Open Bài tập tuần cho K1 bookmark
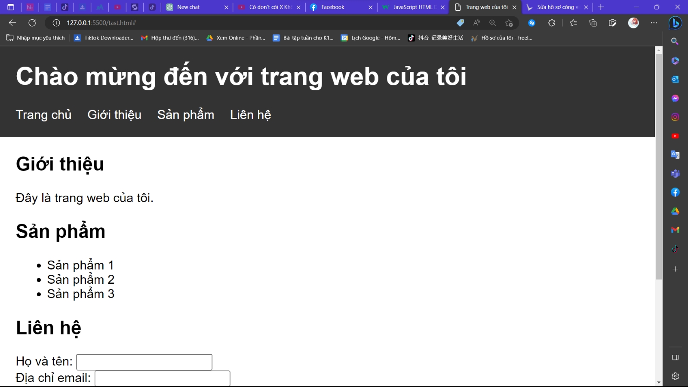 click(303, 38)
